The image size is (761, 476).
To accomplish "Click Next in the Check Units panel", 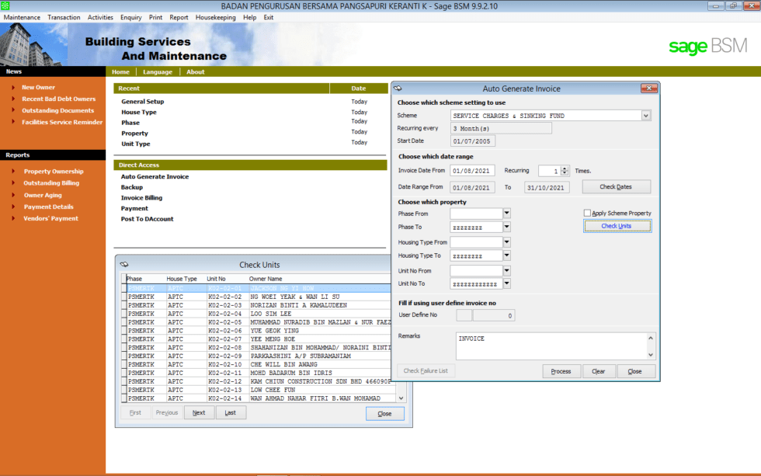I will [x=199, y=412].
